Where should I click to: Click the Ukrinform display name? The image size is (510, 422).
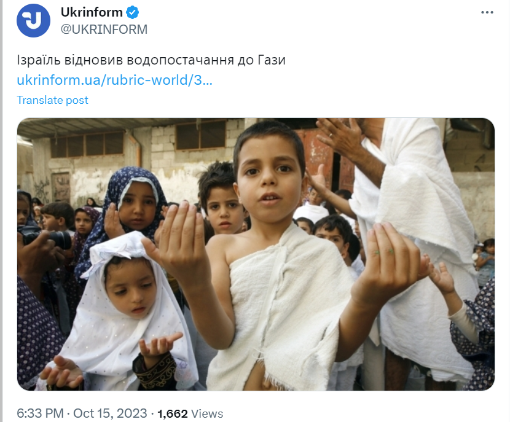click(92, 12)
